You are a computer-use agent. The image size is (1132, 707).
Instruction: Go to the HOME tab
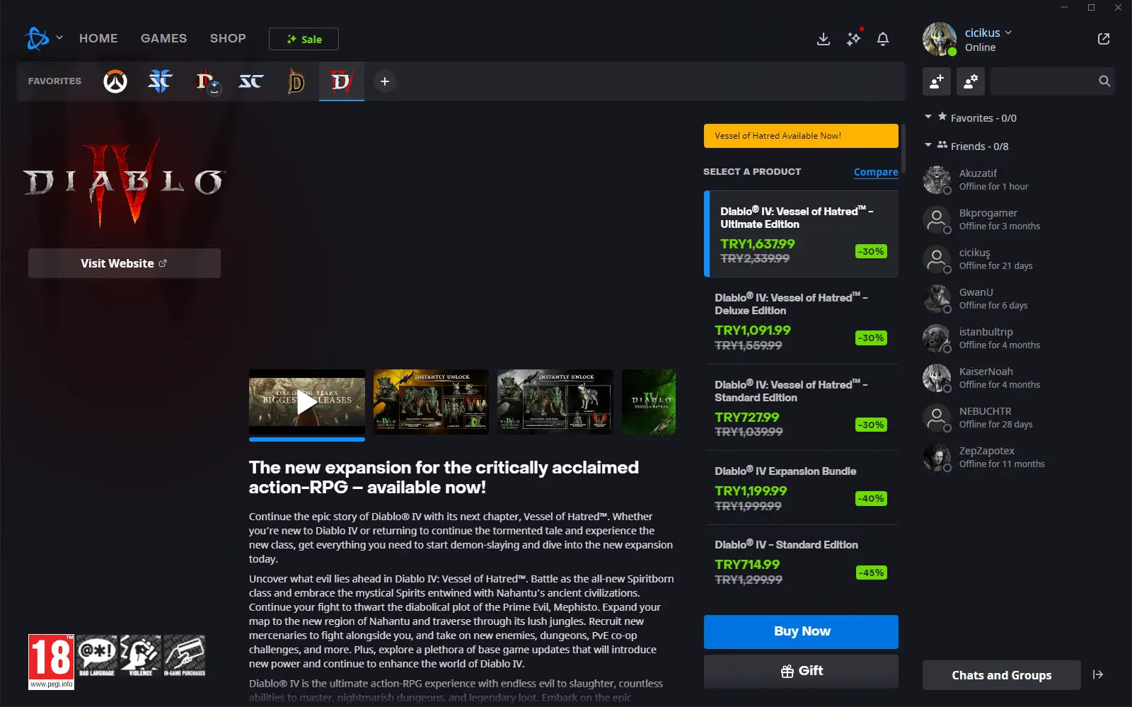pos(98,38)
